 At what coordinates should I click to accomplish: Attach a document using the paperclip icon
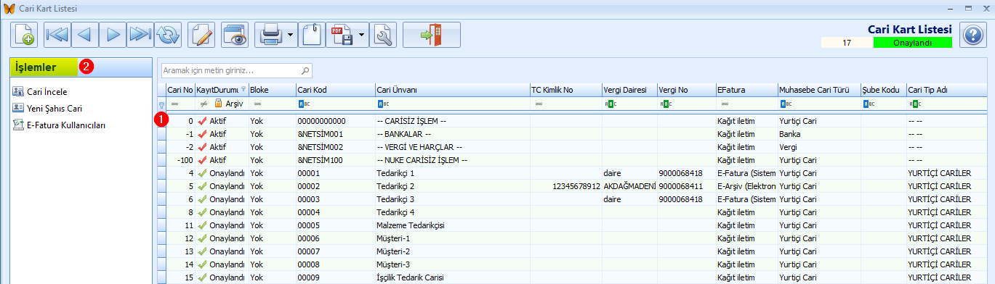point(313,34)
